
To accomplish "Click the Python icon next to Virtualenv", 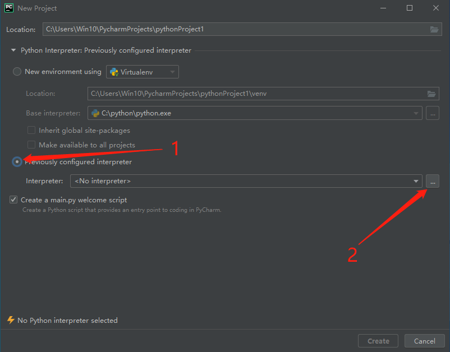I will [x=114, y=72].
